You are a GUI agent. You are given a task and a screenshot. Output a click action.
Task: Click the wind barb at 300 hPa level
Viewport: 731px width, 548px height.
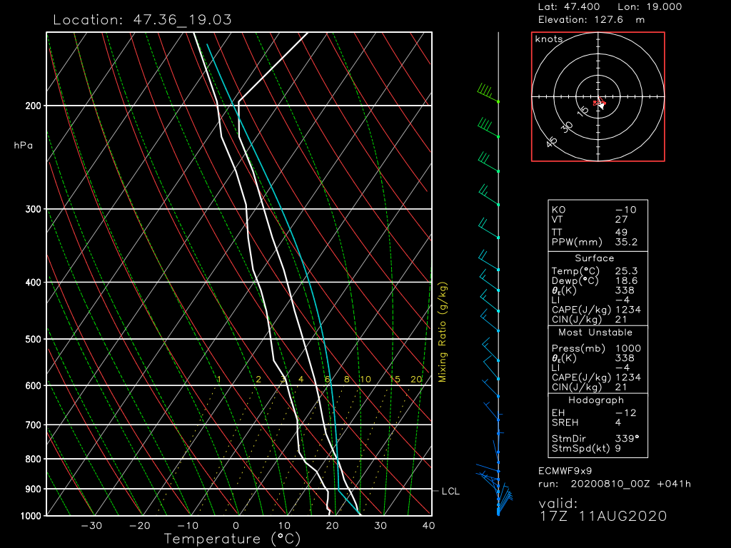click(489, 197)
